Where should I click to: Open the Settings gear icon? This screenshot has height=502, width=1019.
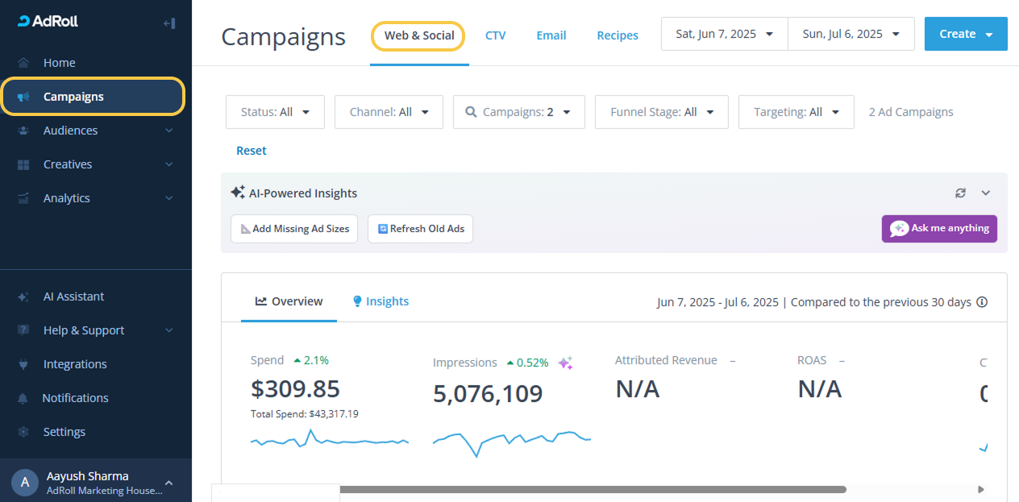pos(23,432)
